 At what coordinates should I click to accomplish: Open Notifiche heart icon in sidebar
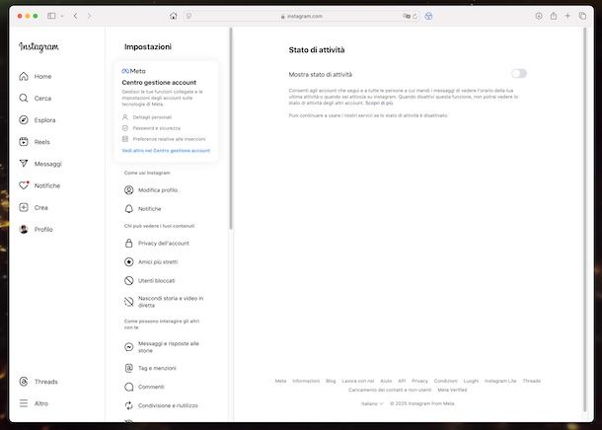pyautogui.click(x=24, y=185)
